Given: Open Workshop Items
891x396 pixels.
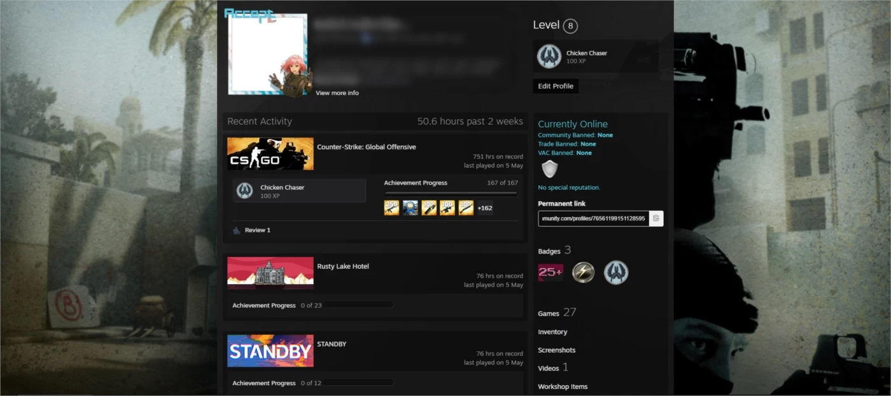Looking at the screenshot, I should (563, 386).
